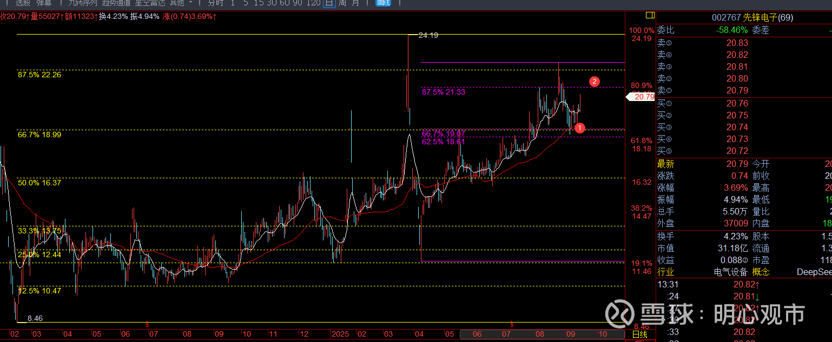Click the red S marker near July 2024
This screenshot has height=342, width=832.
(147, 324)
